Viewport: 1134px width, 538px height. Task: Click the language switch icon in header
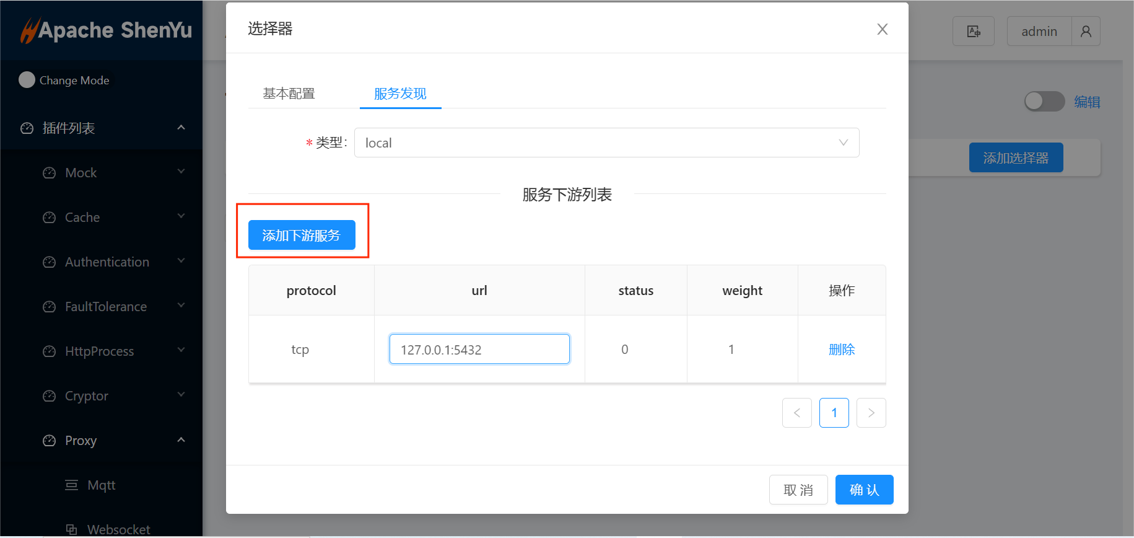click(x=973, y=31)
